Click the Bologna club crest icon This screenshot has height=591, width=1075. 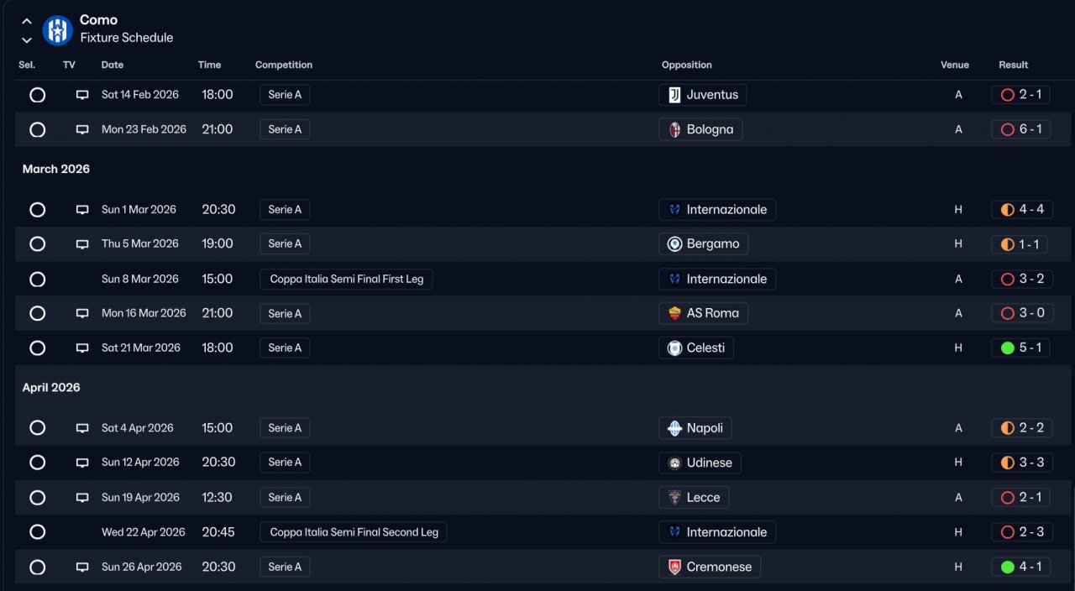[x=674, y=129]
